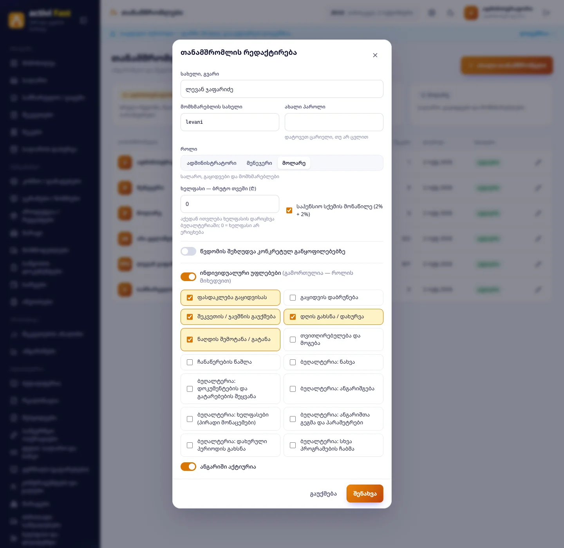Disable individual permissions switch
The height and width of the screenshot is (548, 564).
point(188,277)
